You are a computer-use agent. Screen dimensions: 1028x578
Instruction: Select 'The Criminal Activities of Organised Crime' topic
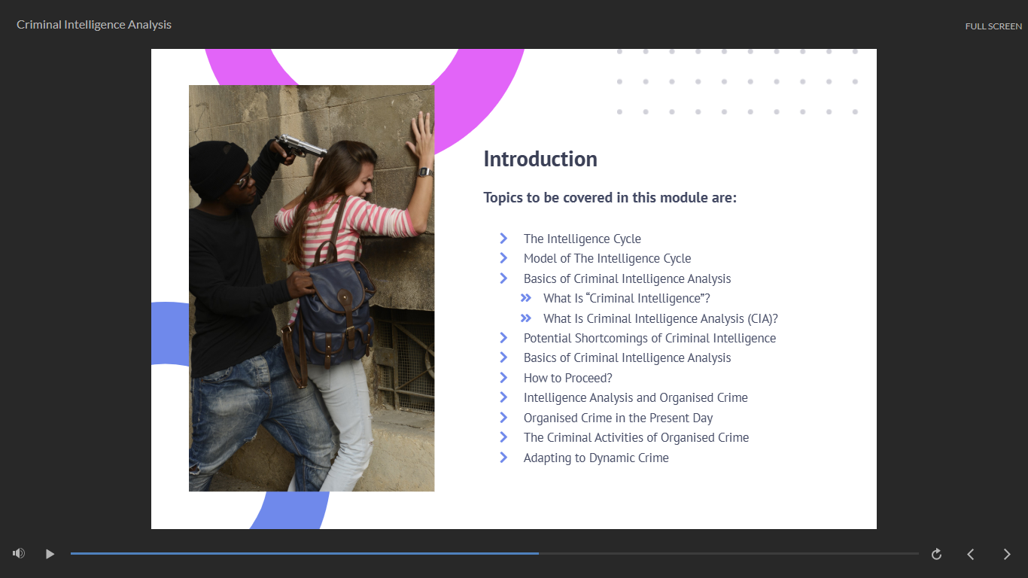pyautogui.click(x=637, y=437)
